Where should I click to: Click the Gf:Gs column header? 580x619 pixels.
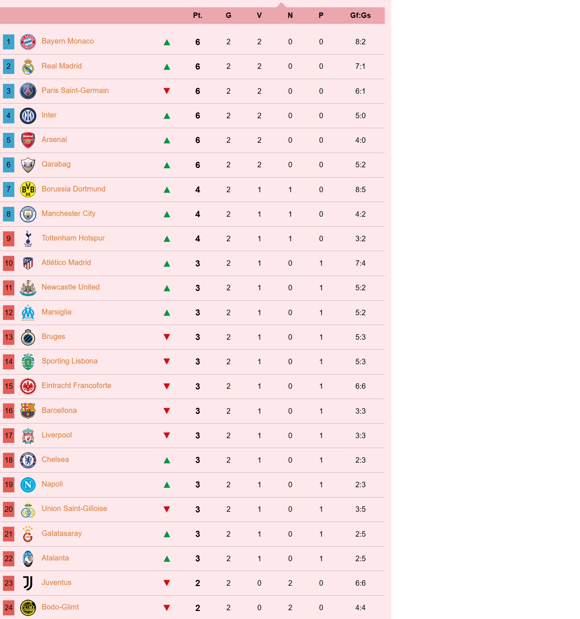click(360, 15)
